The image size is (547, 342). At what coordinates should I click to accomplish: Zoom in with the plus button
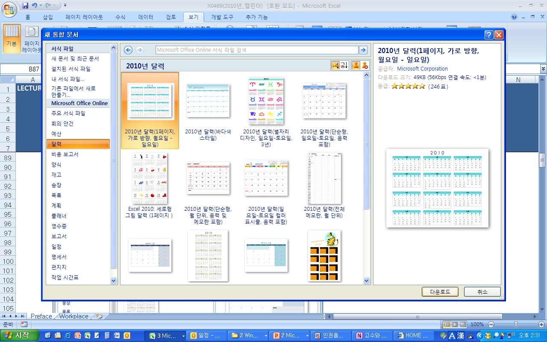coord(541,324)
